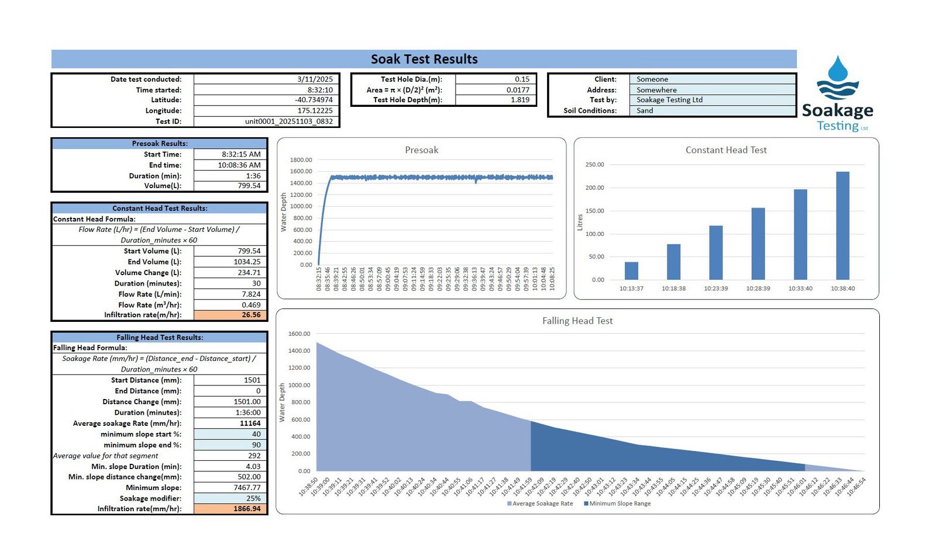Click the Minimum Slope Range legend swatch
Viewport: 936px width, 545px height.
pos(586,504)
